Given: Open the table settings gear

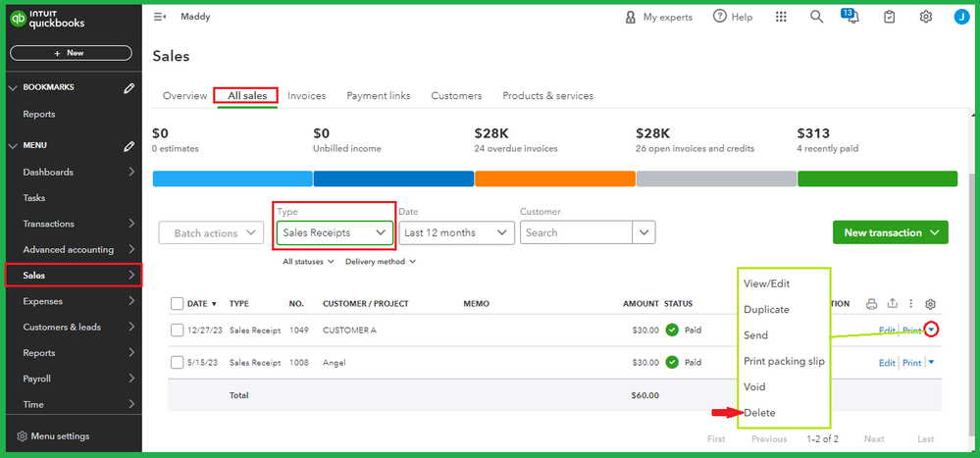Looking at the screenshot, I should tap(930, 304).
